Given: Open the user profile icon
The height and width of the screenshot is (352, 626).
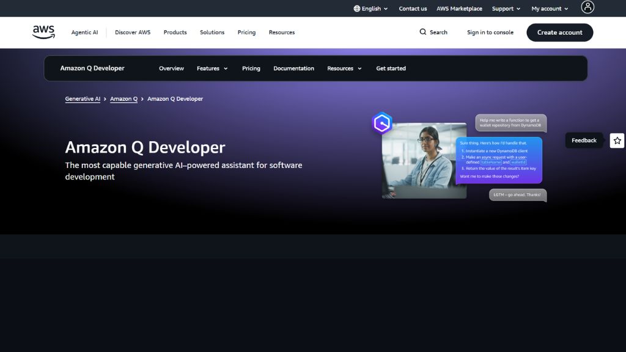Looking at the screenshot, I should coord(587,7).
